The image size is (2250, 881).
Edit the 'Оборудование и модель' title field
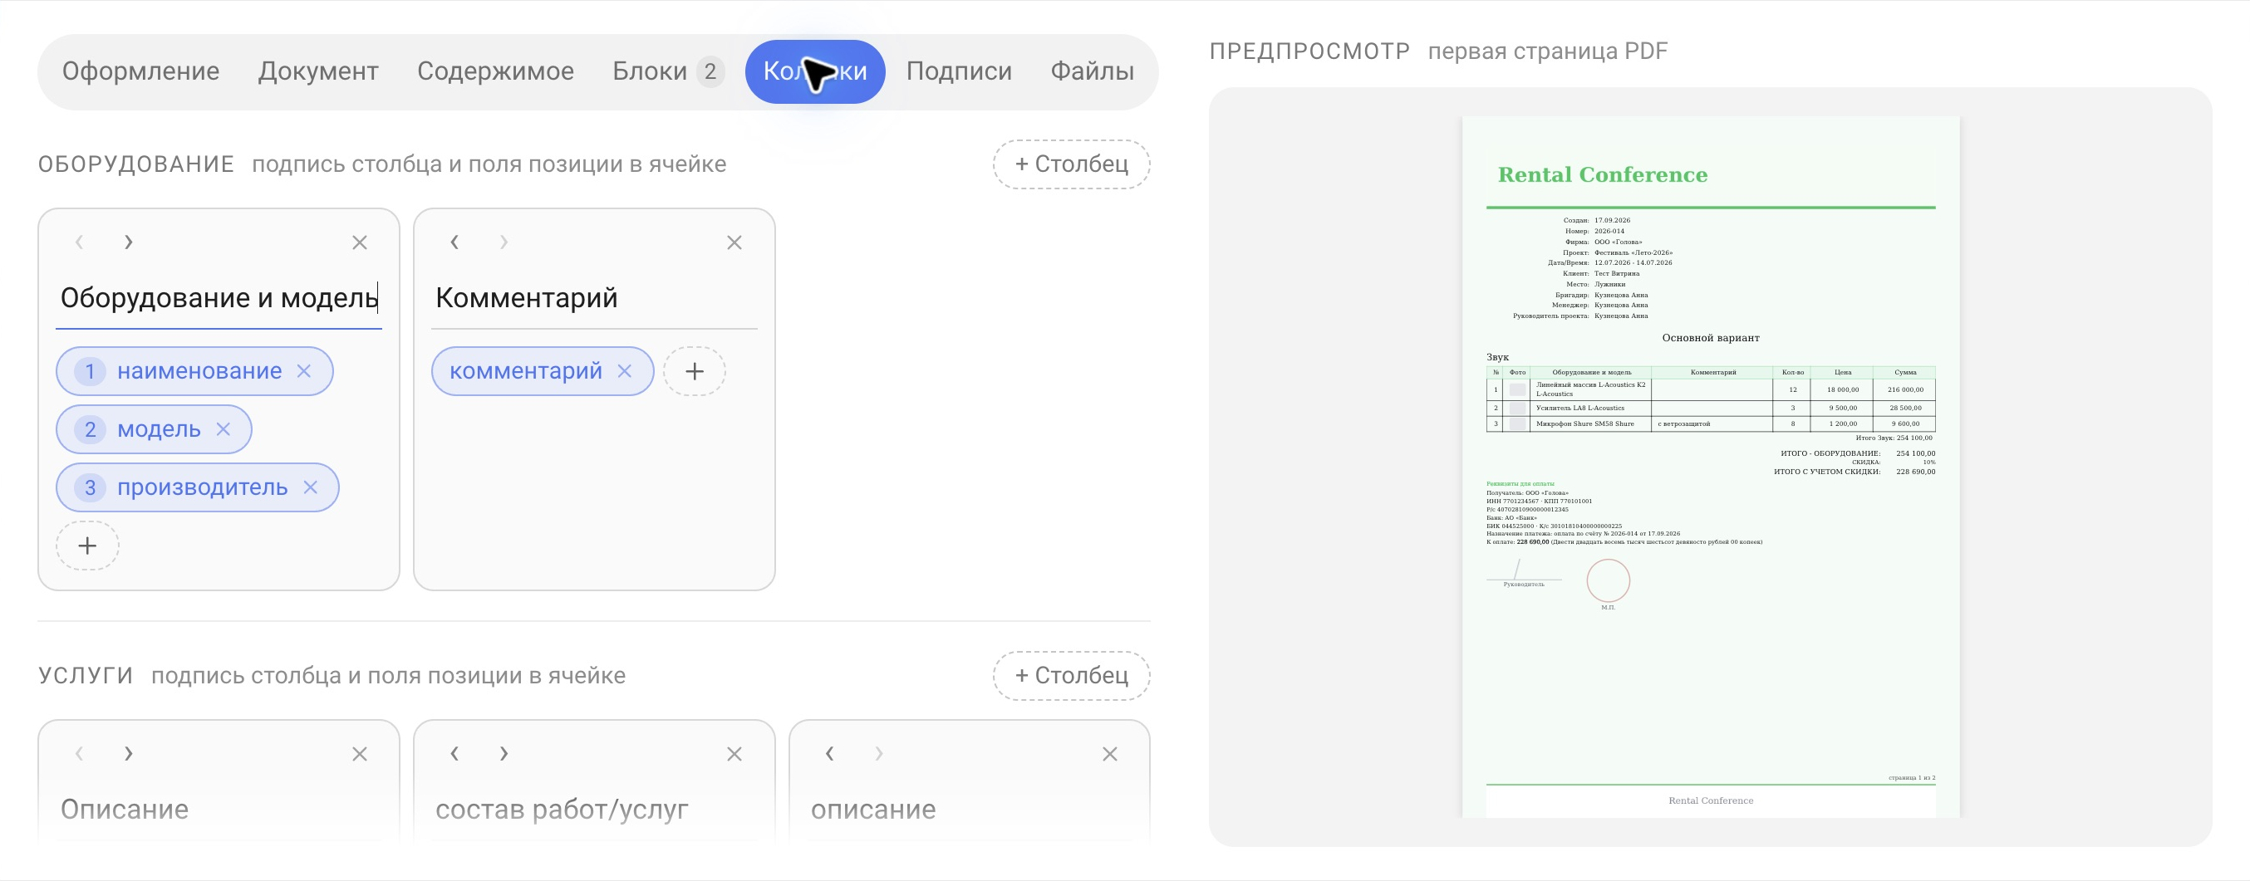click(219, 299)
